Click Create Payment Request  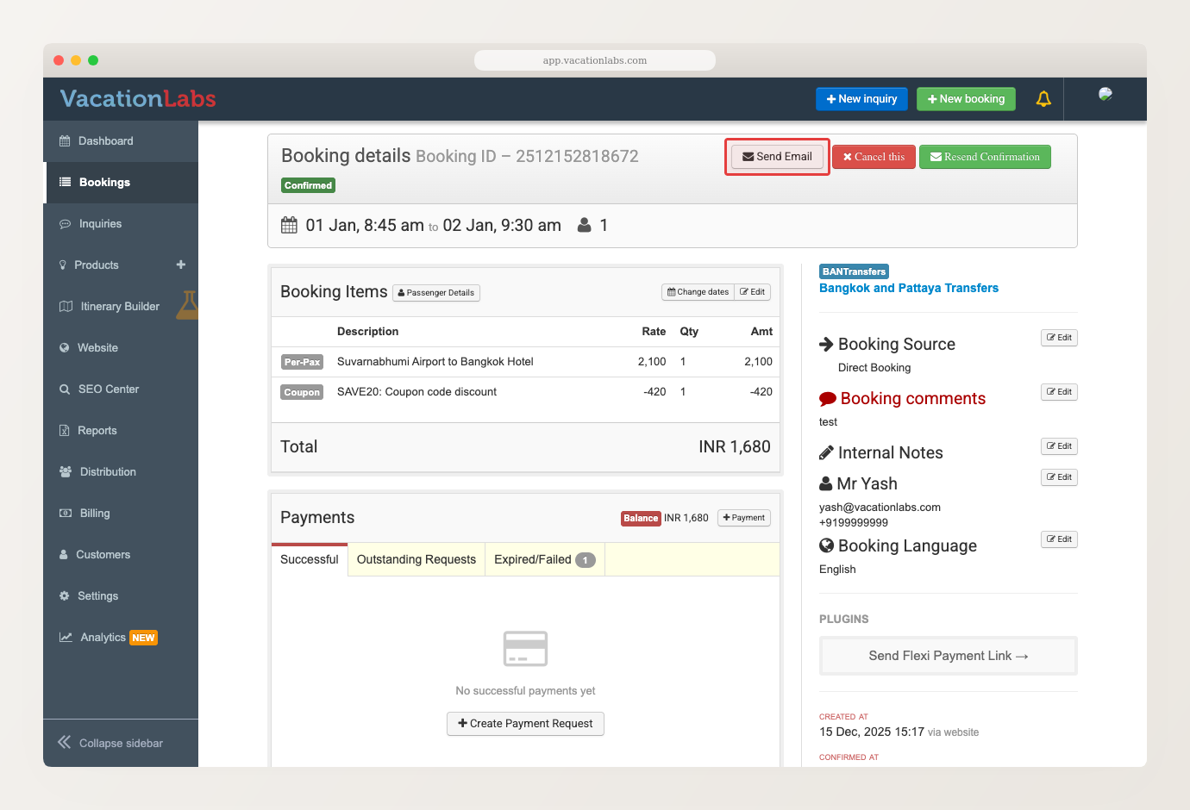525,724
